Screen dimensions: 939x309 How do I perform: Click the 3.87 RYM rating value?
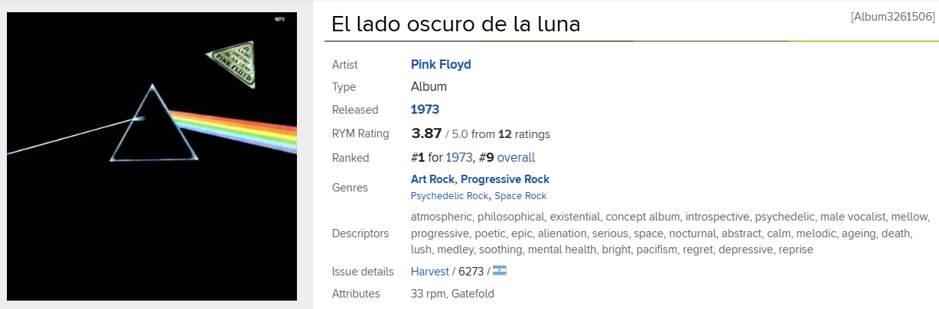(x=426, y=134)
